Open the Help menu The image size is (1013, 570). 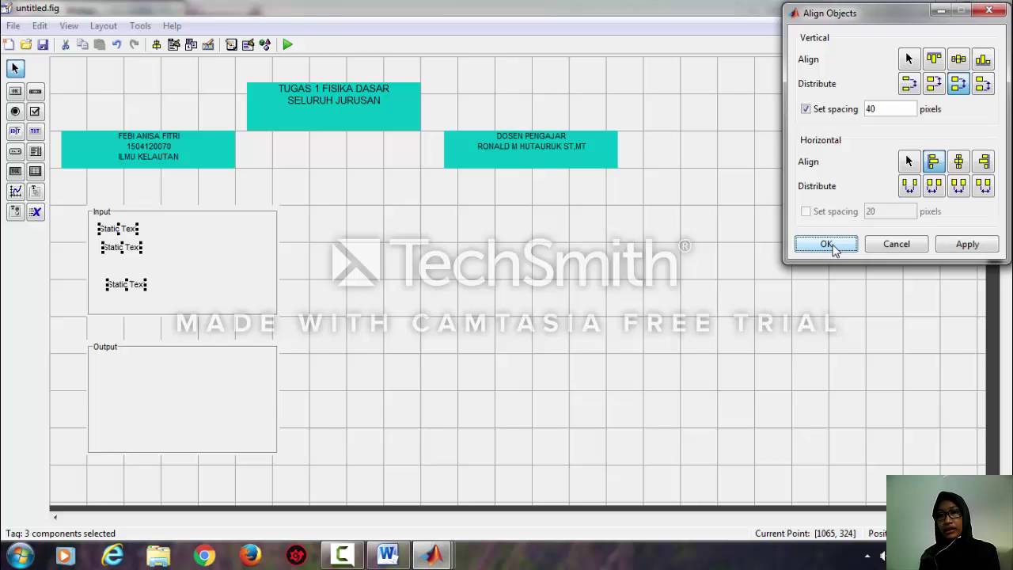(x=172, y=26)
